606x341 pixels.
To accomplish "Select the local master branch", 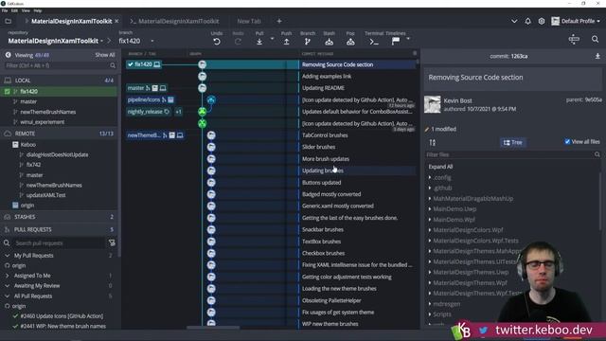I will tap(28, 101).
